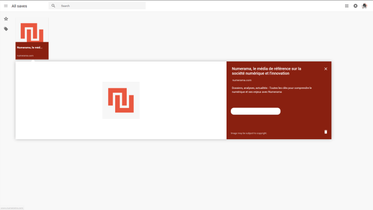Open the notifications icon
The height and width of the screenshot is (210, 373).
tap(355, 6)
